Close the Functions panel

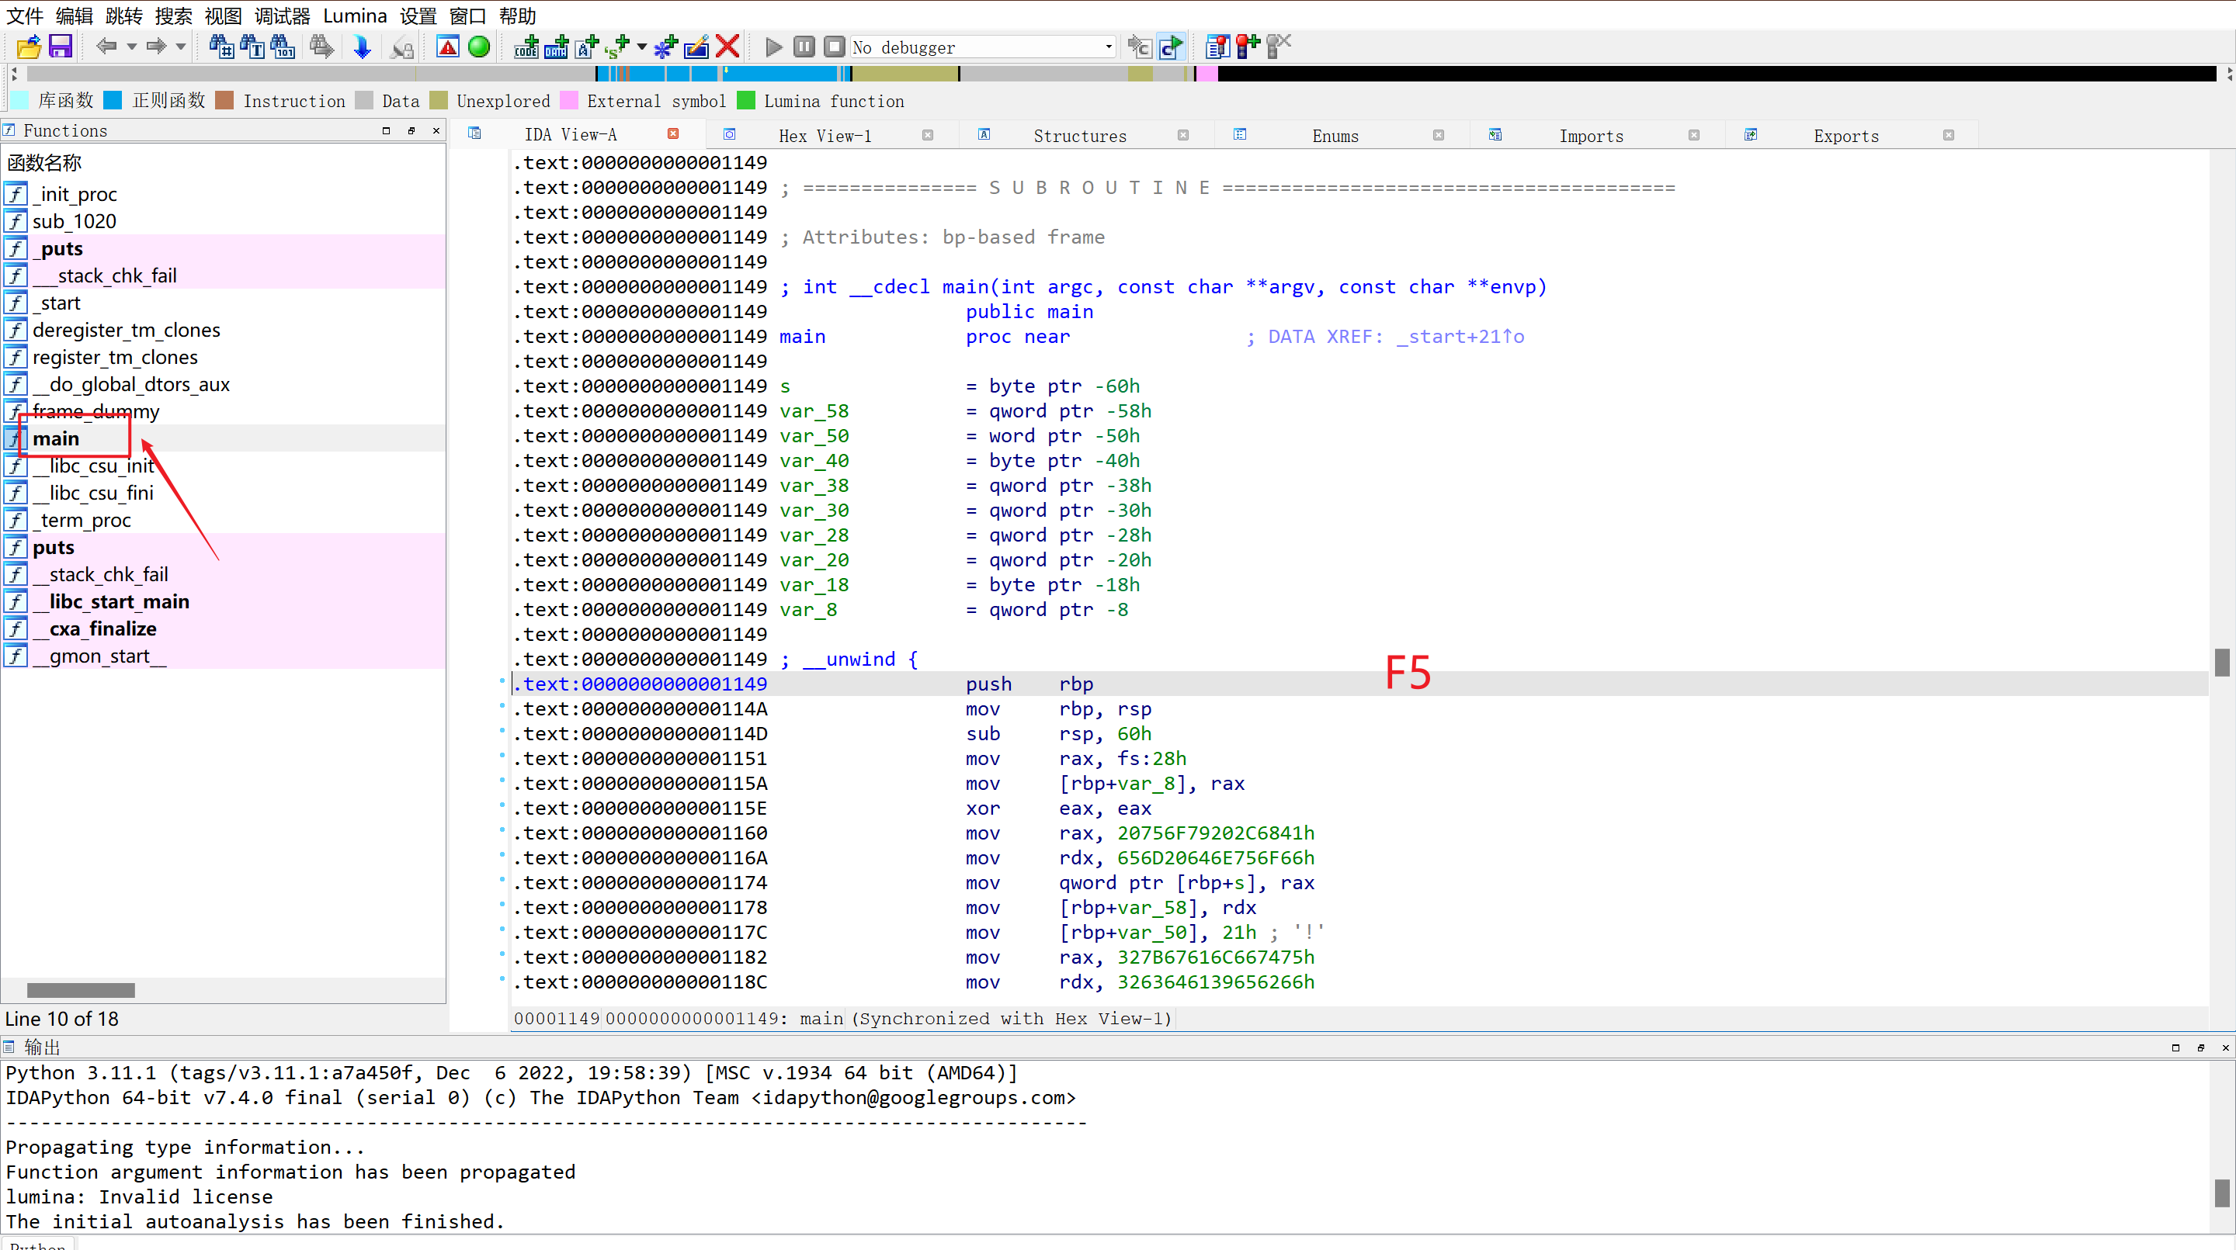pyautogui.click(x=436, y=131)
